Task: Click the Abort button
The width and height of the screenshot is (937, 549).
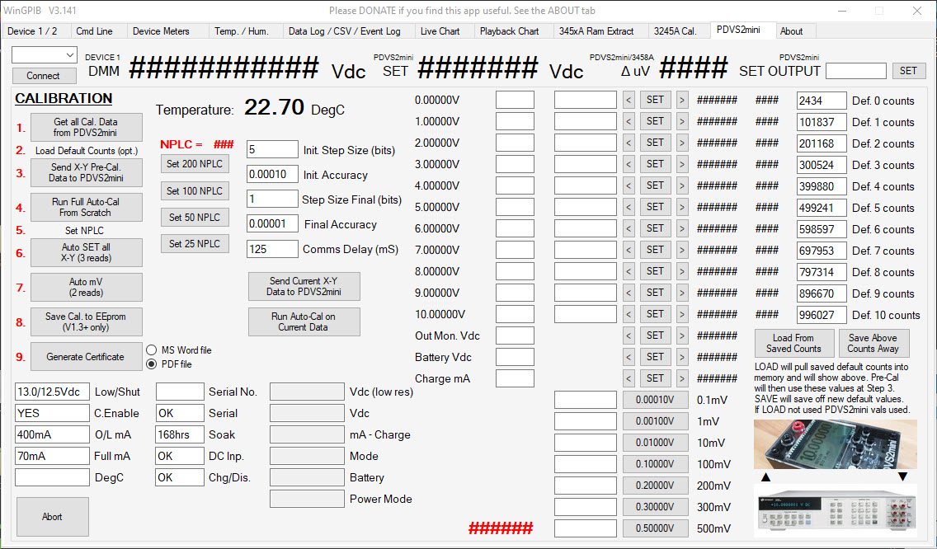Action: pos(52,517)
